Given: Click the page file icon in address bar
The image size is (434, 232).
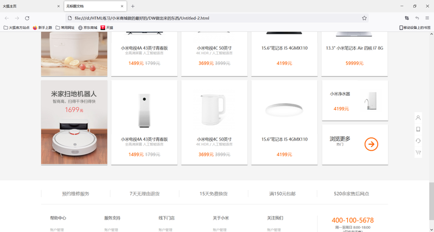Looking at the screenshot, I should point(70,18).
